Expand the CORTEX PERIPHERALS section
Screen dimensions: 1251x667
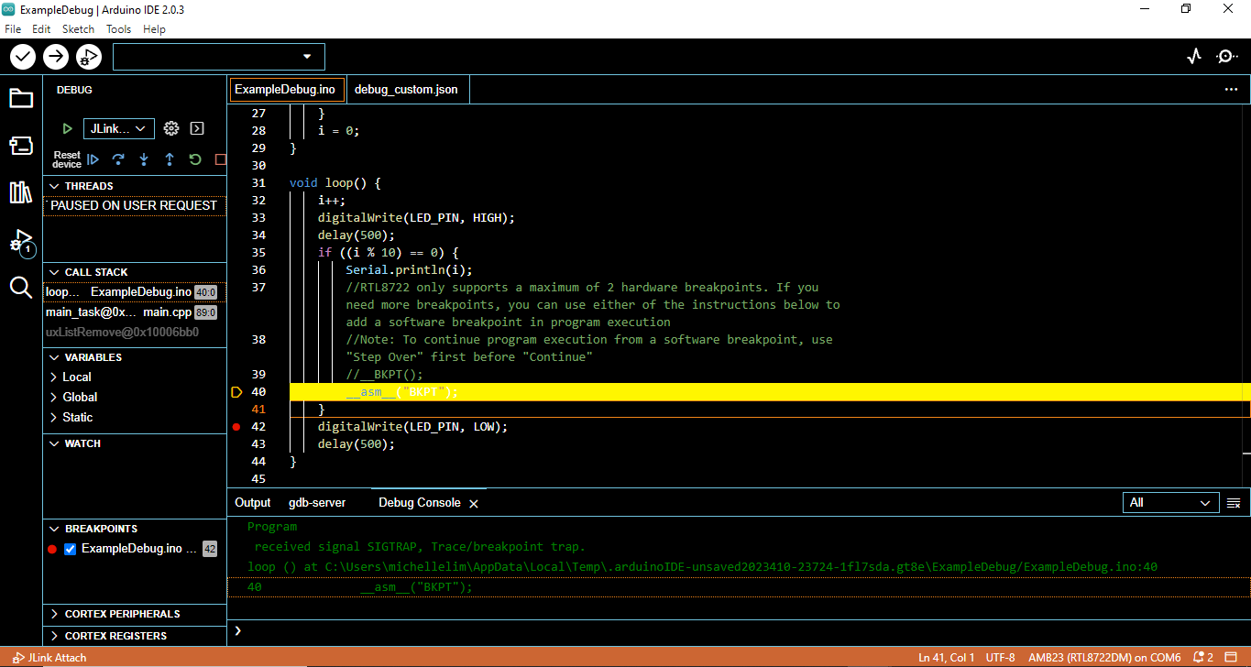(135, 614)
